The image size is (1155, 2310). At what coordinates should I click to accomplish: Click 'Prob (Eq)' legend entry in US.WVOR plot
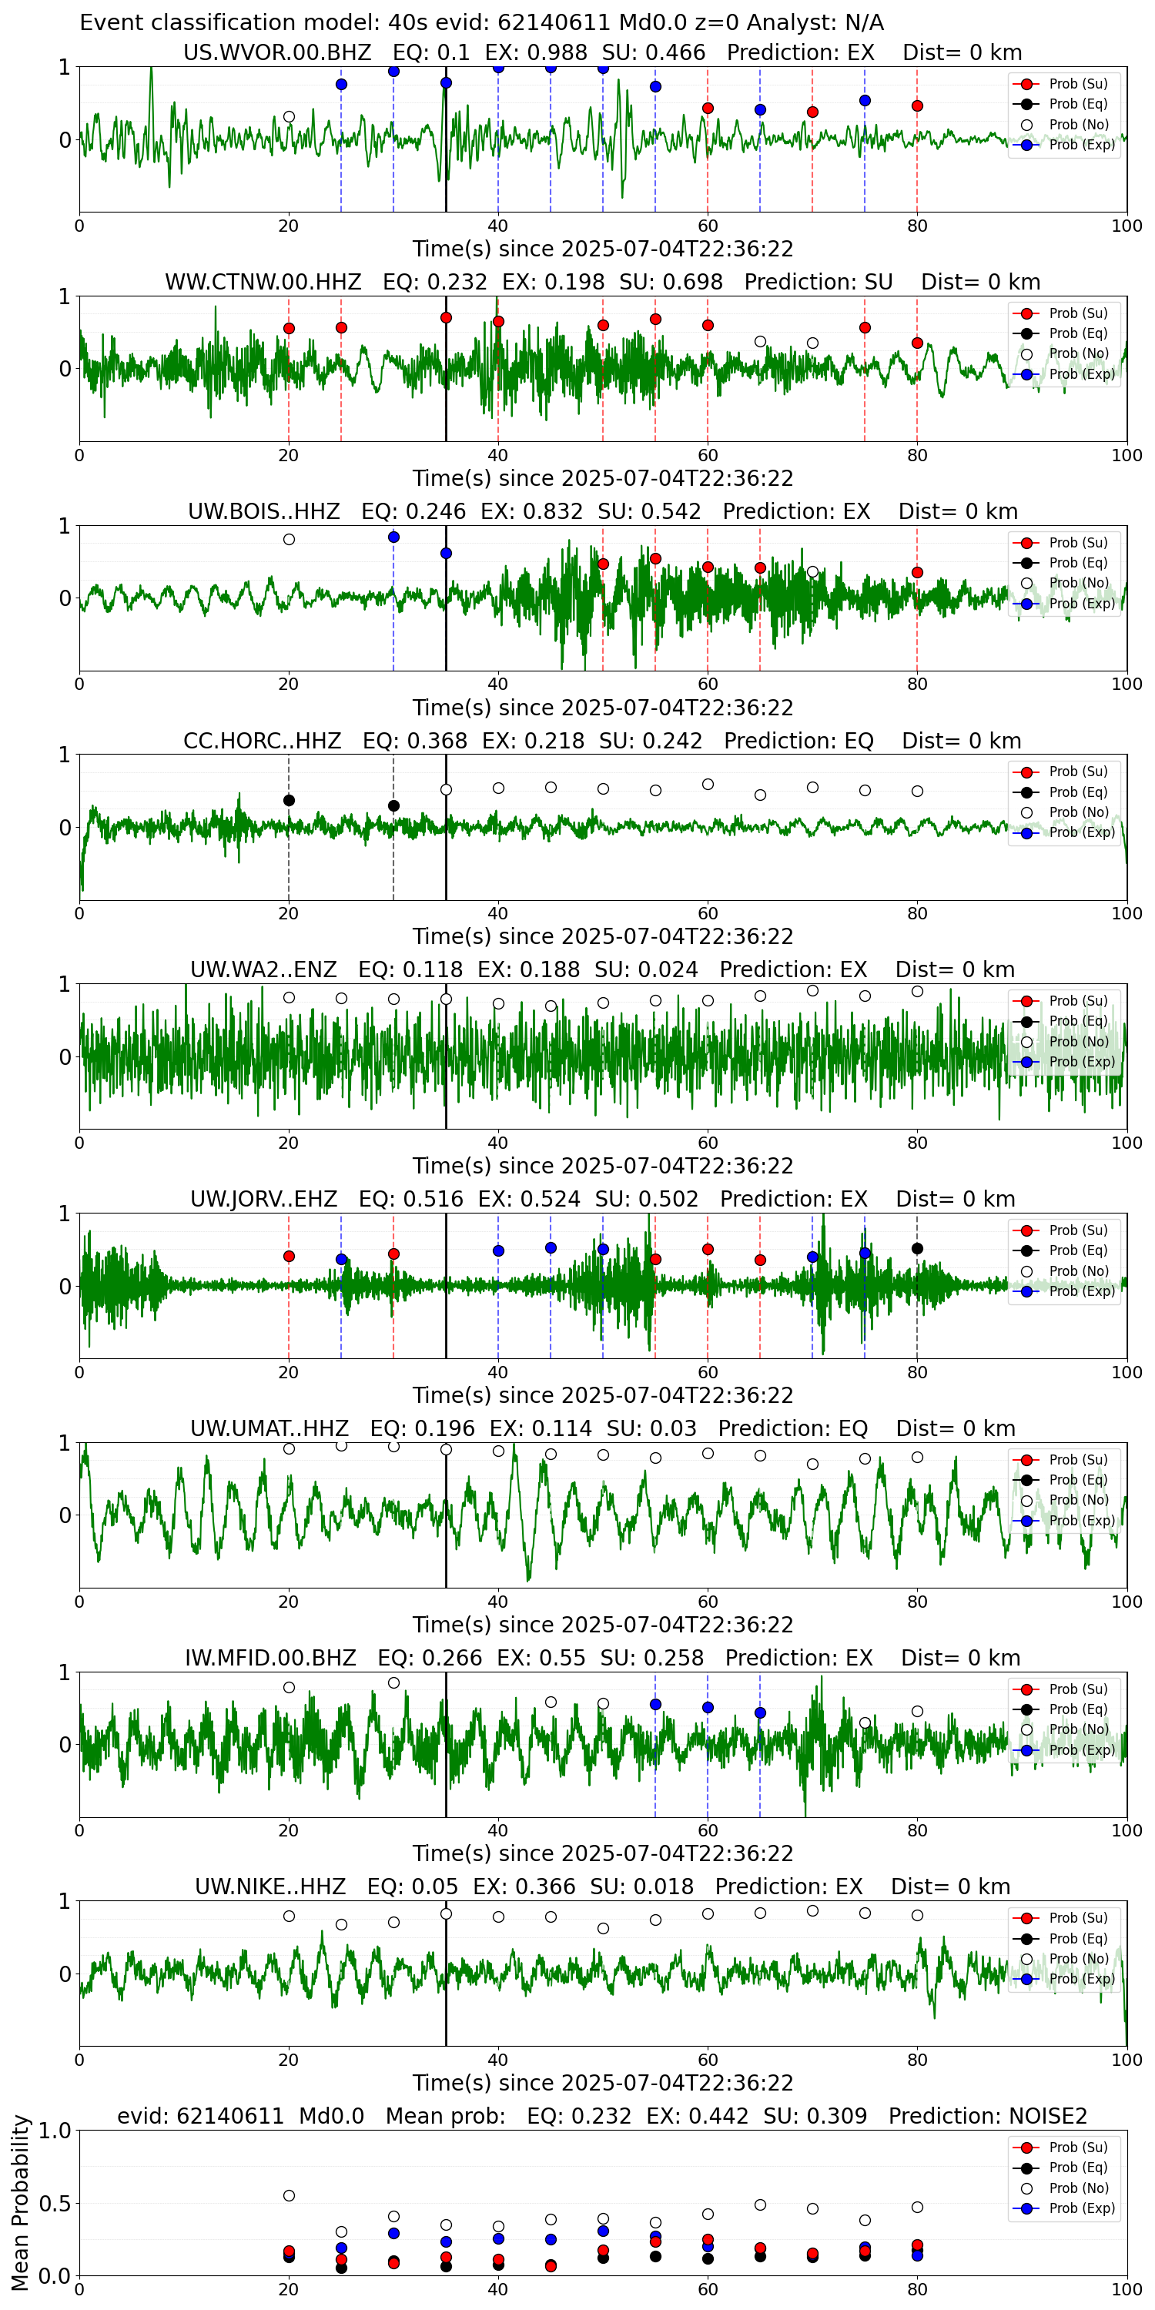1064,104
